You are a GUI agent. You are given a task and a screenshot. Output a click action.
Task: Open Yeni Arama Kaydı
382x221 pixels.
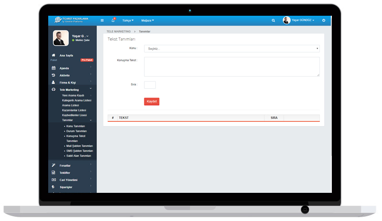(x=73, y=95)
